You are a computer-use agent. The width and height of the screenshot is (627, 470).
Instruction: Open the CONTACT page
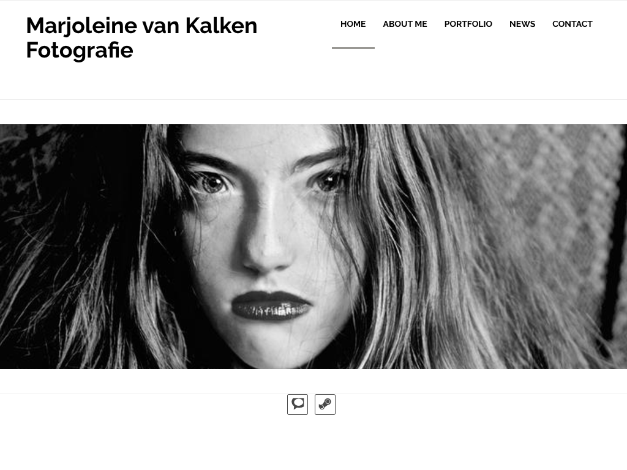click(x=573, y=24)
